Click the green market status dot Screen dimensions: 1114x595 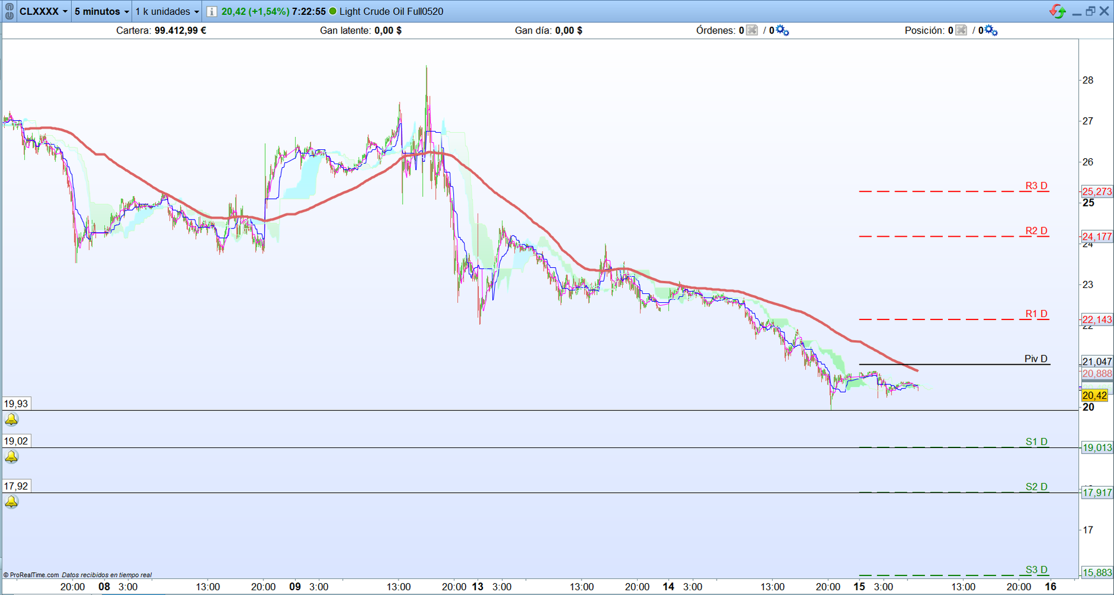coord(332,11)
